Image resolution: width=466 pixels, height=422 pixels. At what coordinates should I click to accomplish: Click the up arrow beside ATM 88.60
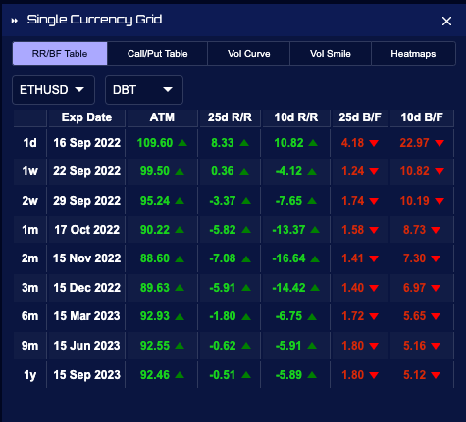tap(180, 258)
